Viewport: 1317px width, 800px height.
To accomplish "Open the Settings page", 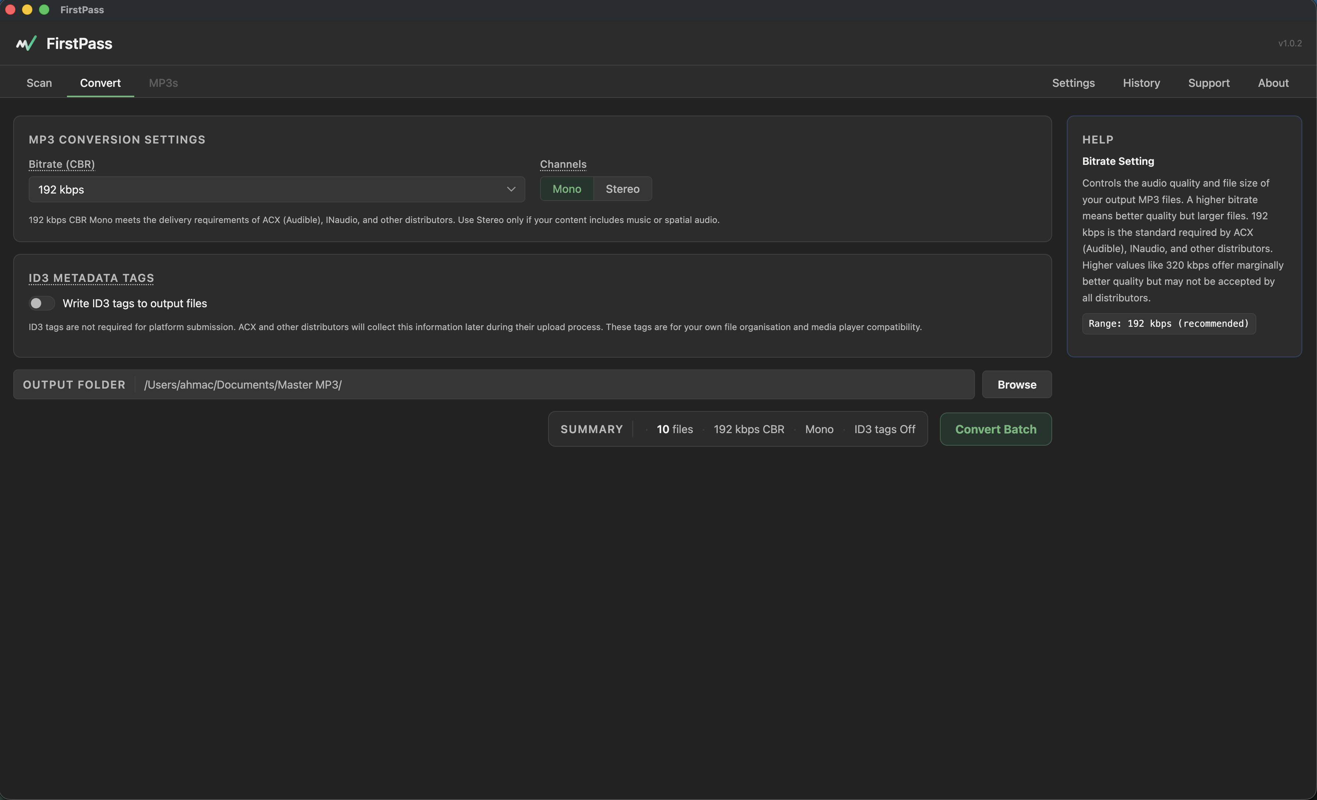I will point(1073,83).
